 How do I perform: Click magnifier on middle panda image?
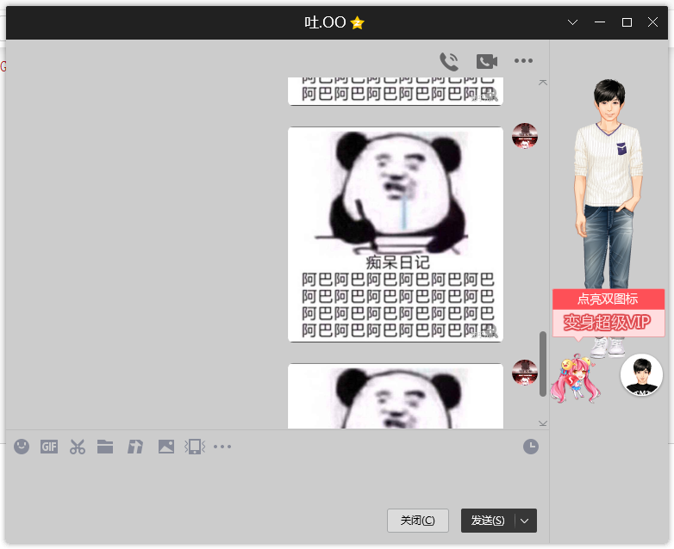[490, 331]
